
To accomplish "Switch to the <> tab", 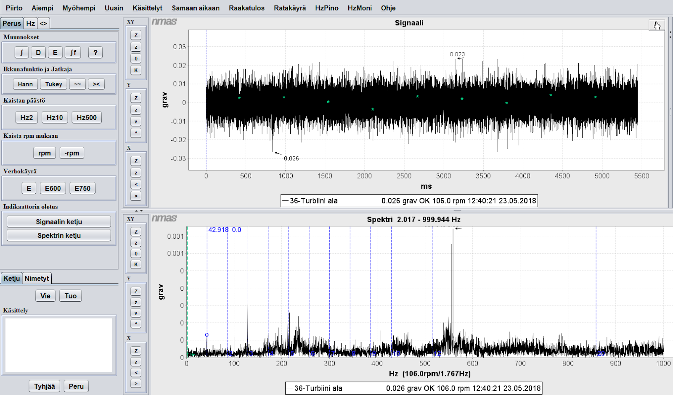I will (43, 24).
